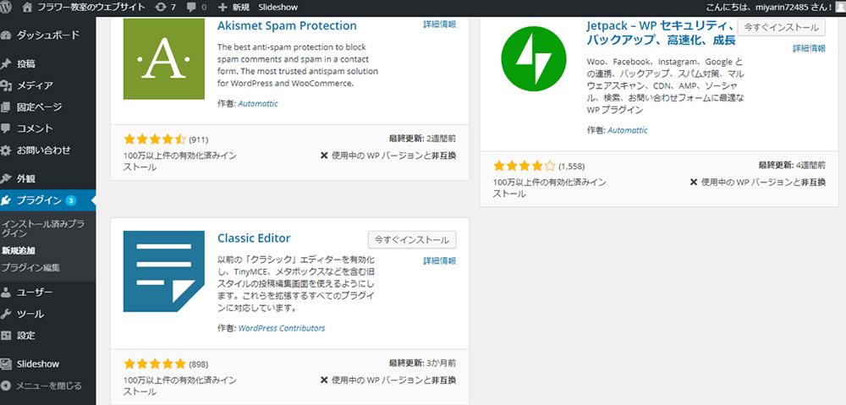Open the WordPress logo menu
This screenshot has width=846, height=405.
pos(6,8)
